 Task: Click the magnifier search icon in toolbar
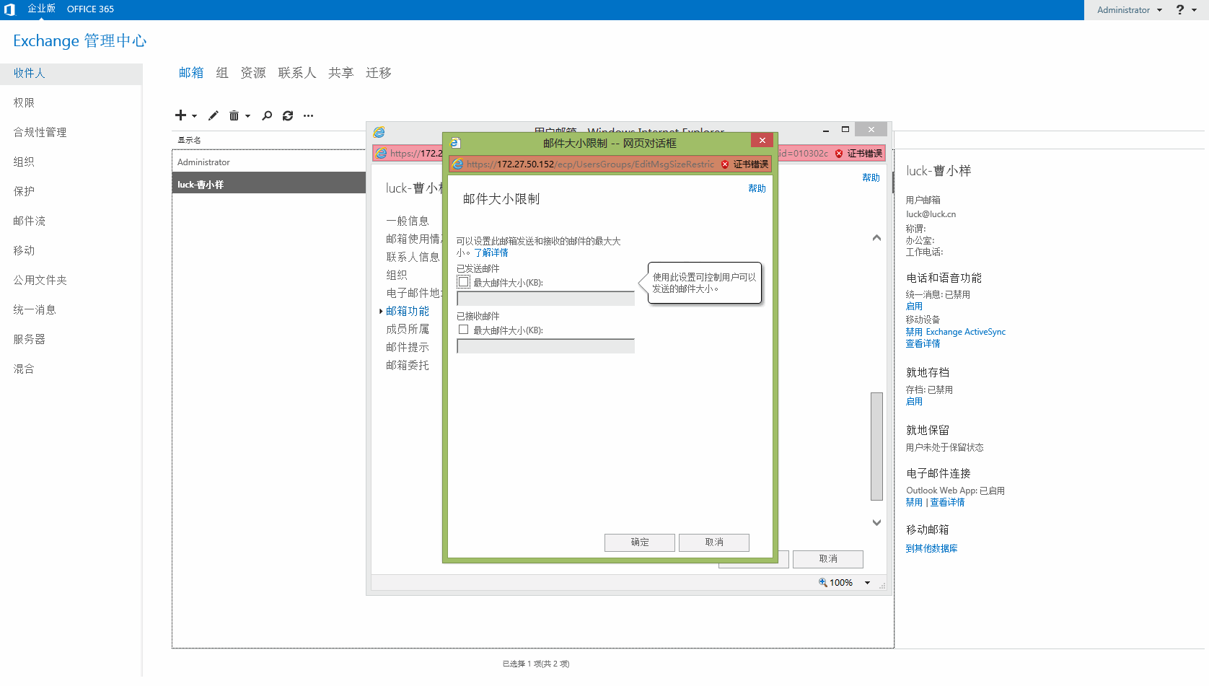(267, 115)
